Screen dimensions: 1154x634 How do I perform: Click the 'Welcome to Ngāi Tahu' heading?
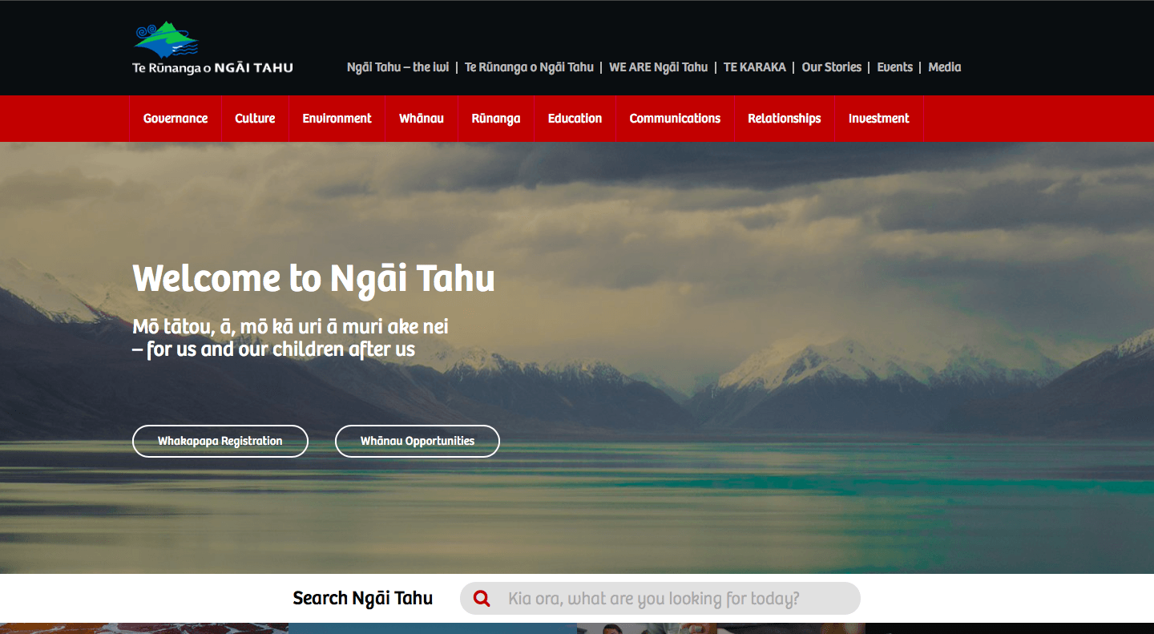click(x=313, y=279)
